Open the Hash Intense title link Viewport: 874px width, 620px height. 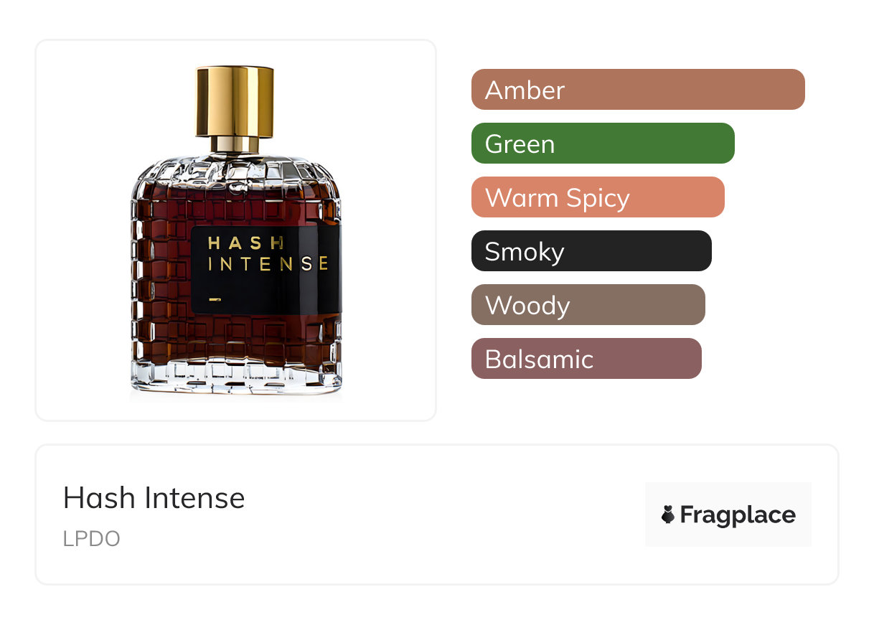pyautogui.click(x=154, y=497)
